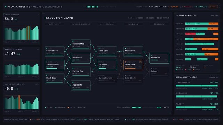This screenshot has width=223, height=125.
Task: Click the status dot on Encode Feat node
Action: (73, 69)
